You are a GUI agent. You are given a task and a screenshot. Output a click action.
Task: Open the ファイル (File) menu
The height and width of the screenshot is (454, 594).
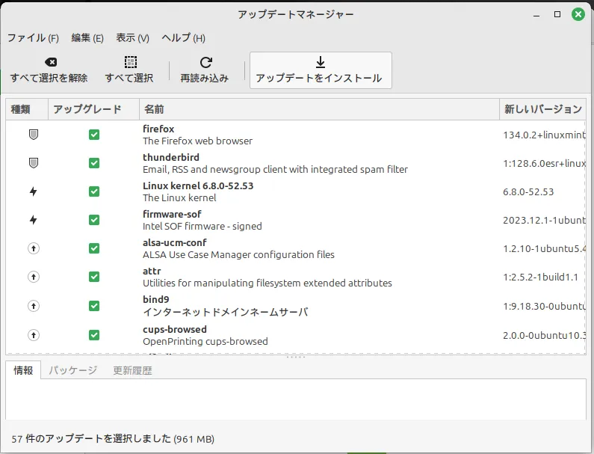coord(33,38)
